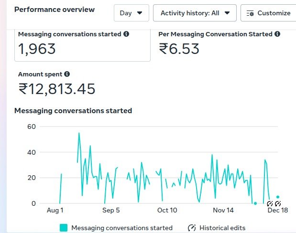Open the Day granularity dropdown
The image size is (296, 233).
point(132,13)
